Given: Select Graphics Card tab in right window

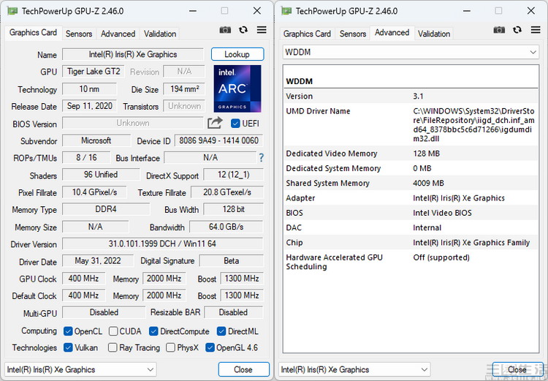Looking at the screenshot, I should tap(307, 34).
